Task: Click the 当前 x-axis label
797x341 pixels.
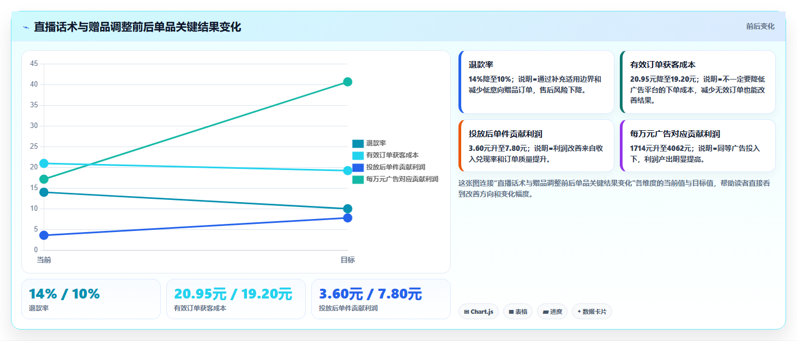Action: 44,260
